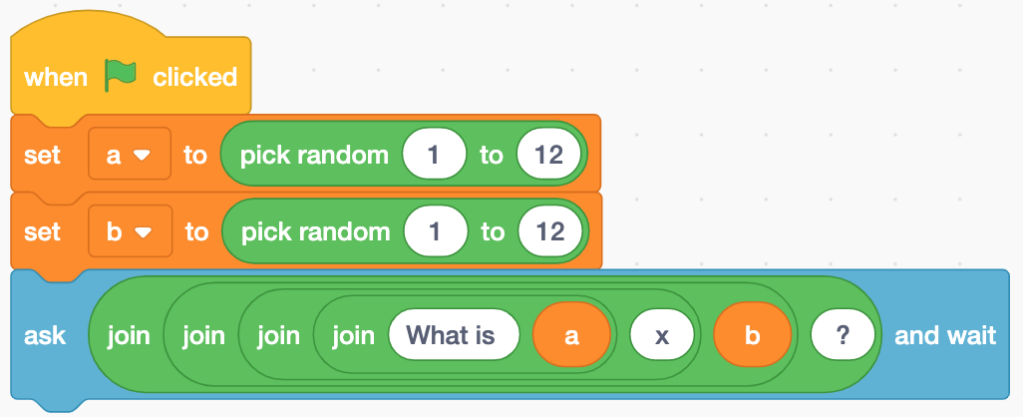The image size is (1023, 417).
Task: Click the green flag icon in hat block
Action: click(121, 77)
